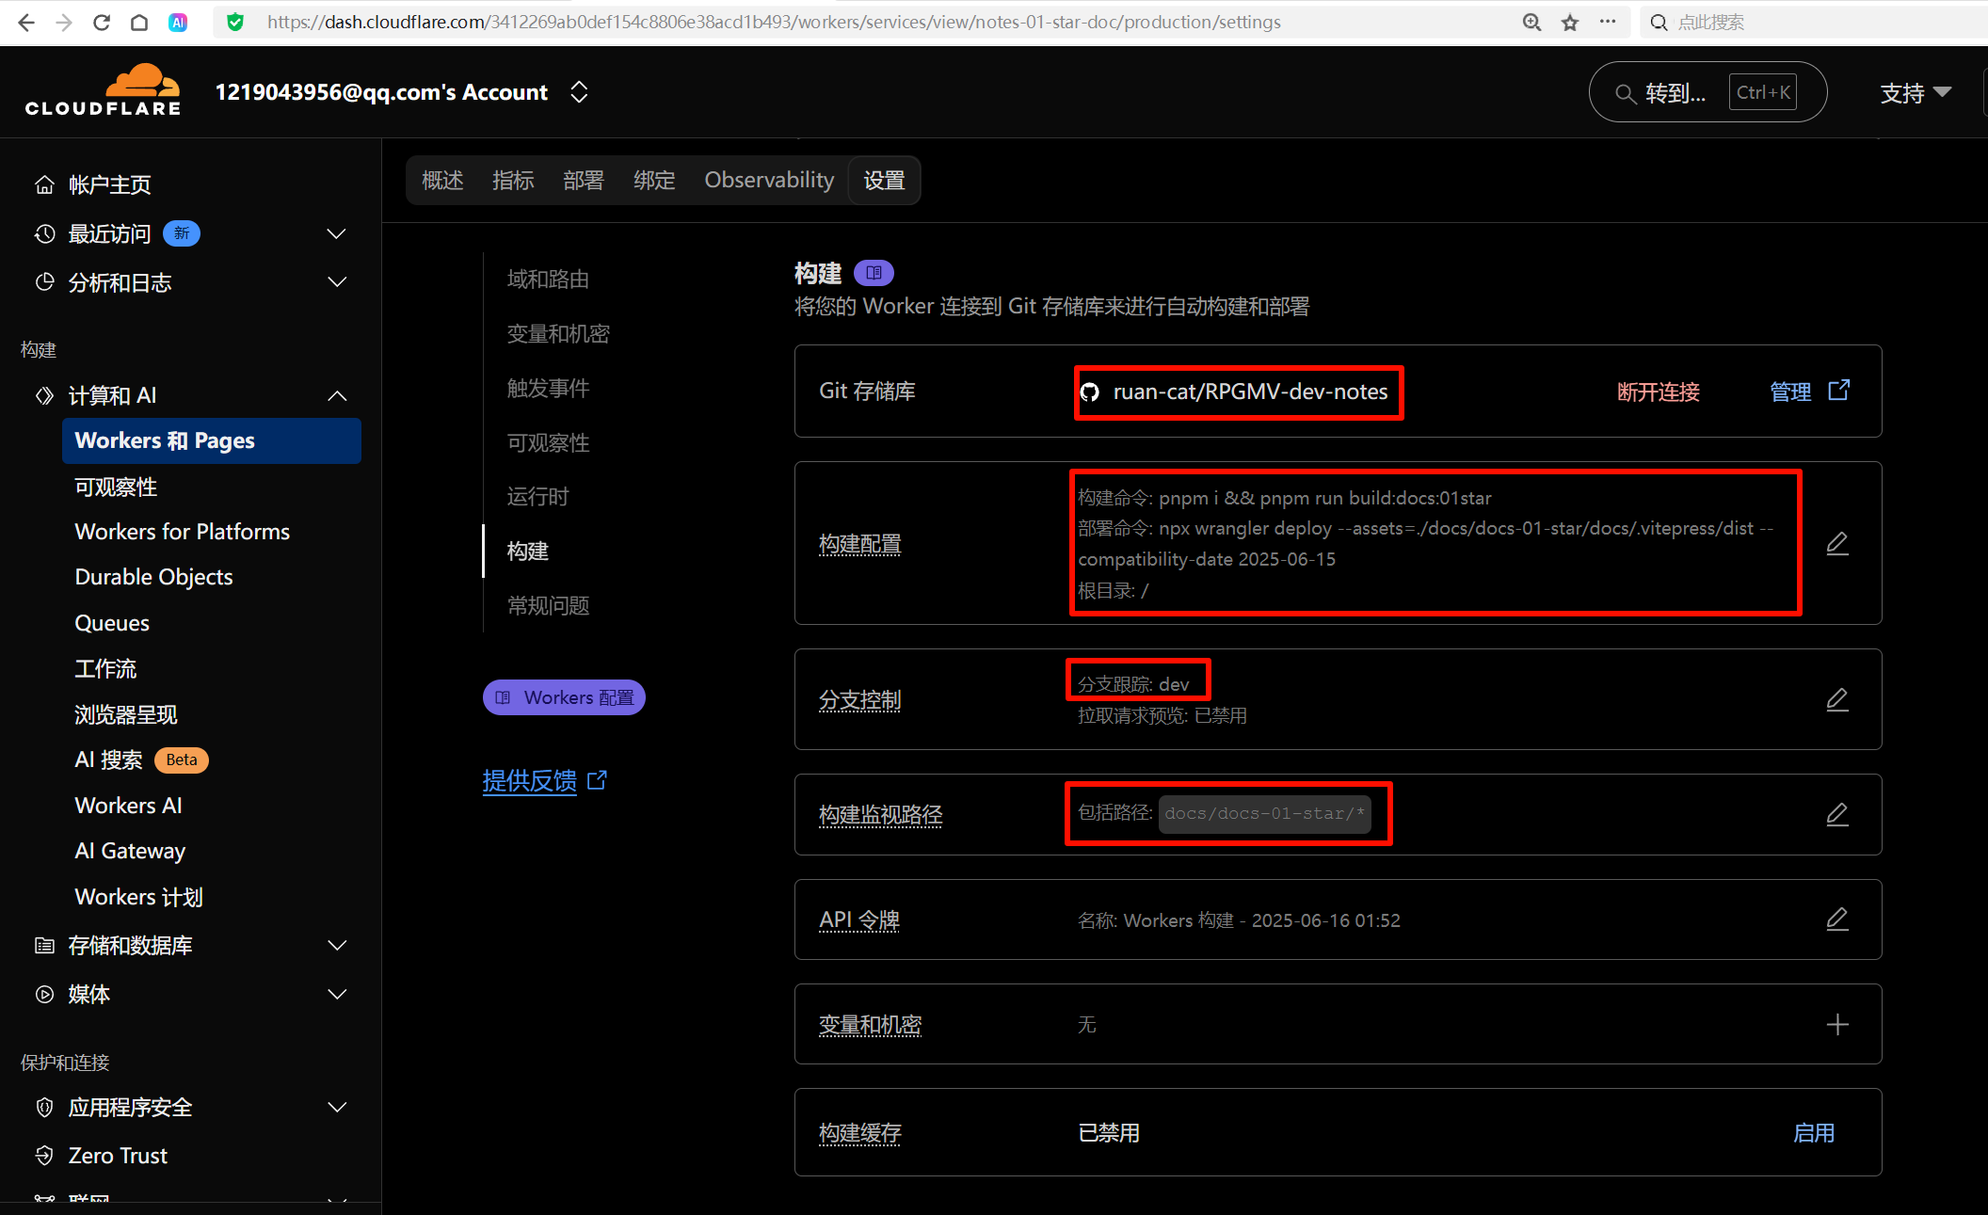Click the Cloudflare logo
This screenshot has height=1215, width=1988.
[104, 91]
